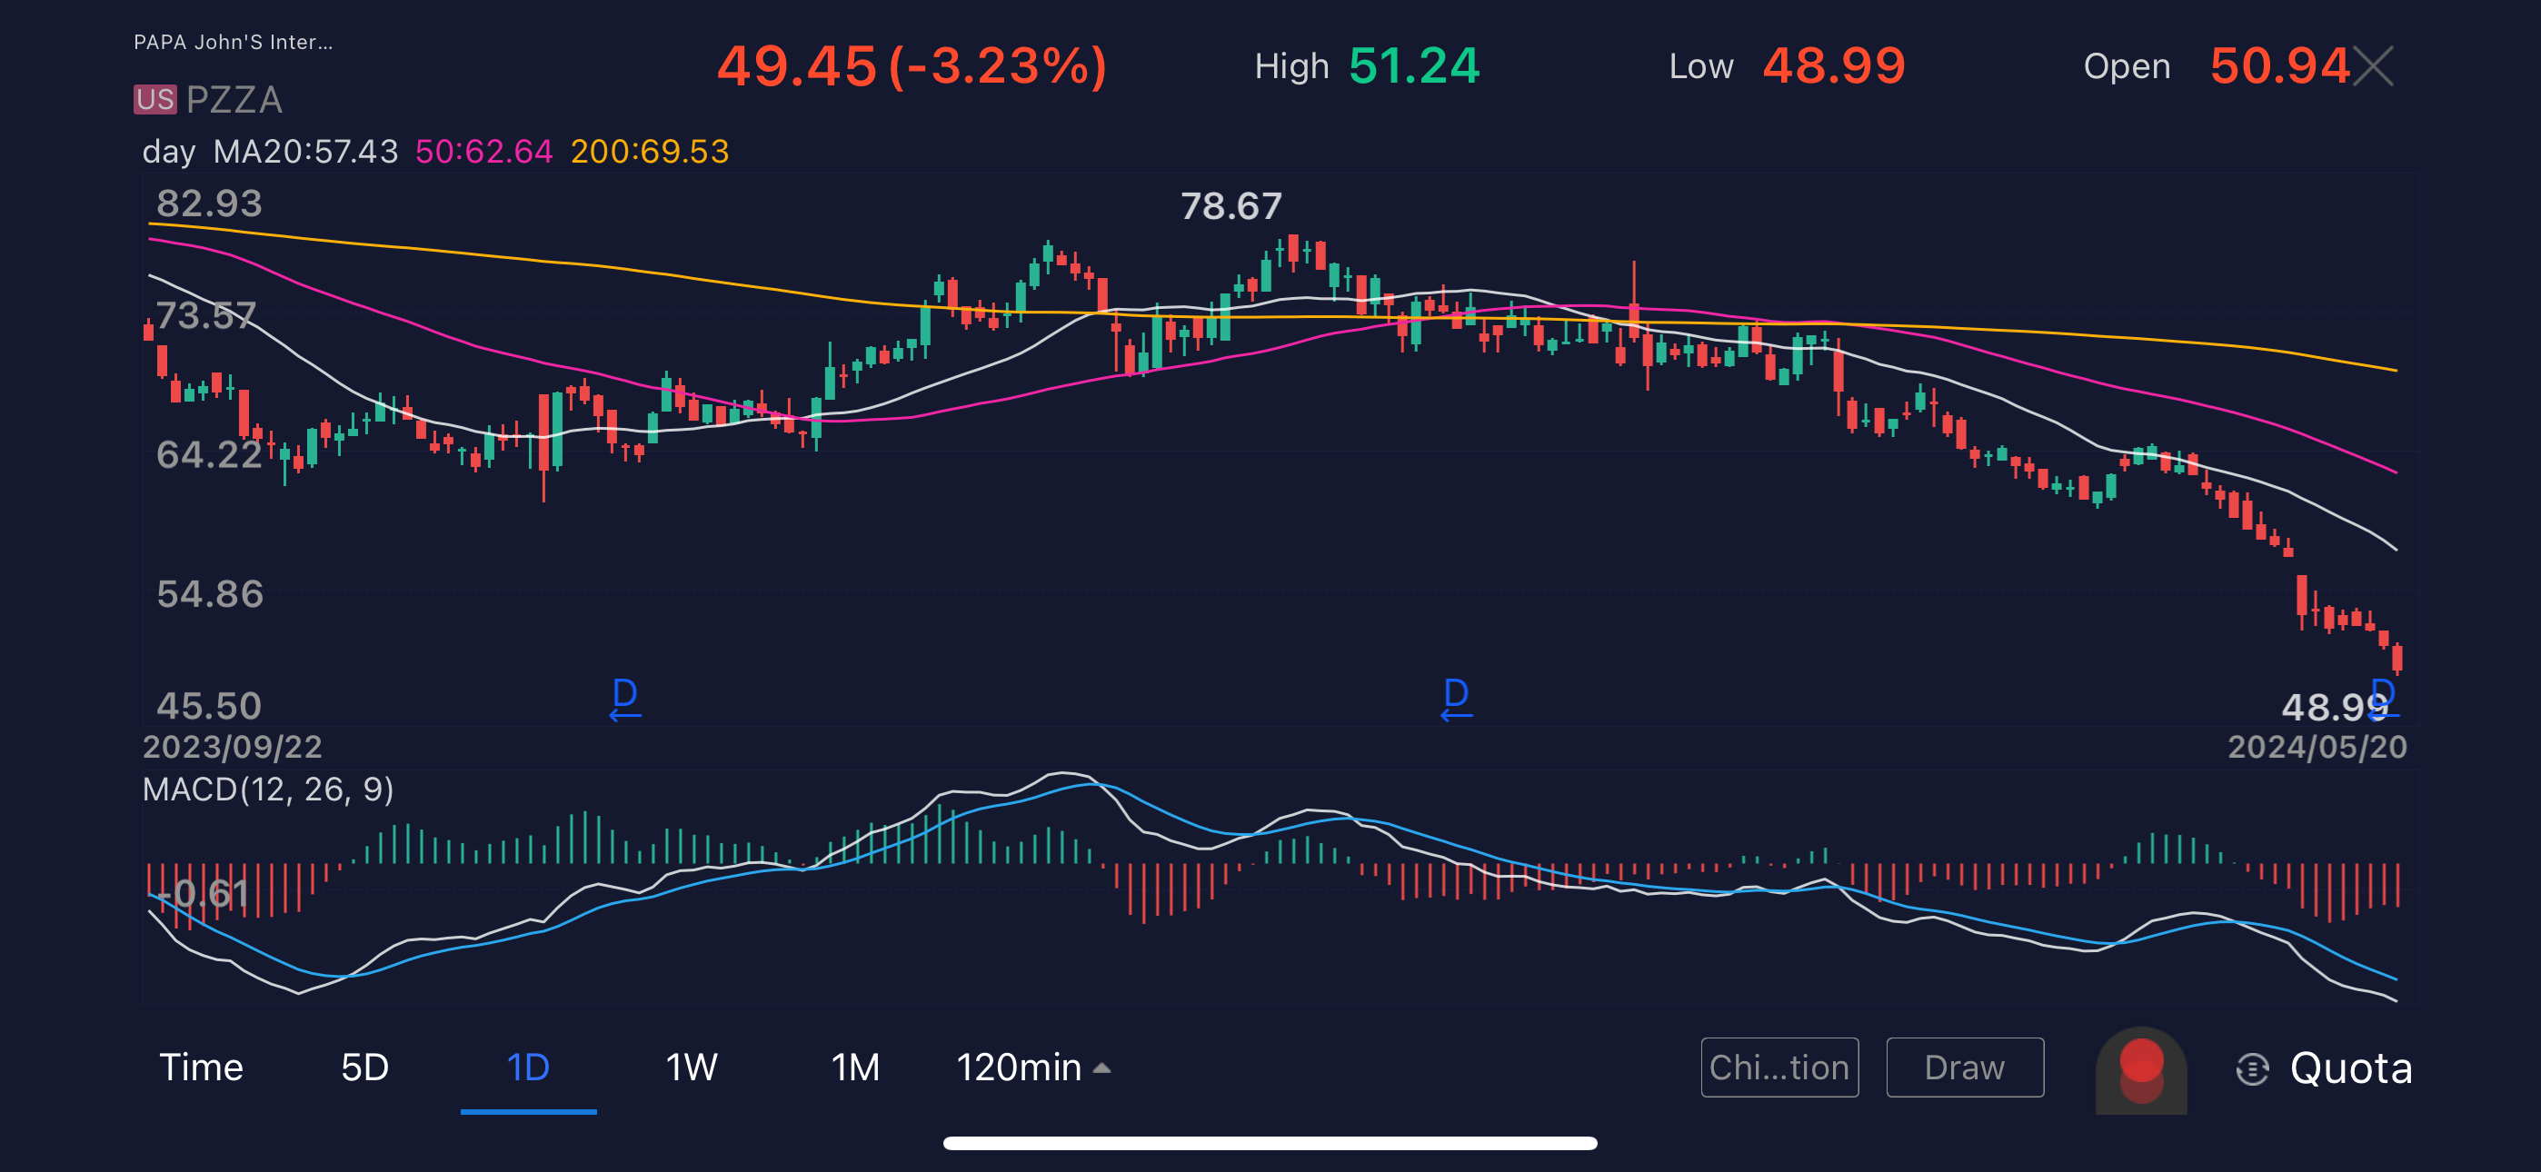Open Quota via the circular icon

coord(2253,1068)
